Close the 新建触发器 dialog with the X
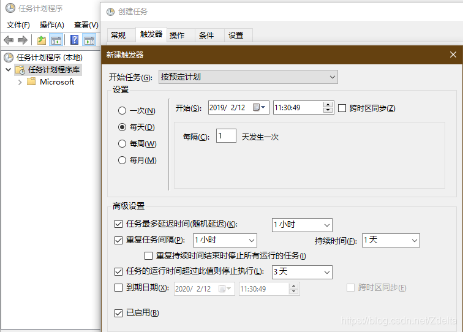463x332 pixels. pyautogui.click(x=453, y=55)
